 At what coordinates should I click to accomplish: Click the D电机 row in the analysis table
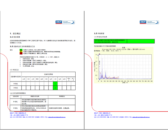pos(16,108)
